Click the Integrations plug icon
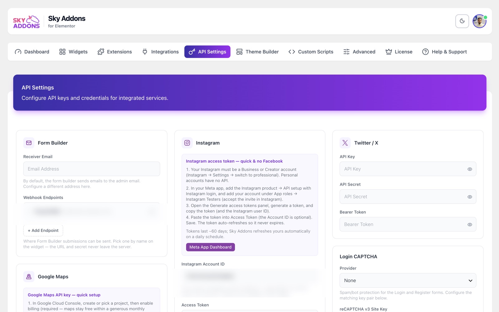 pos(145,52)
